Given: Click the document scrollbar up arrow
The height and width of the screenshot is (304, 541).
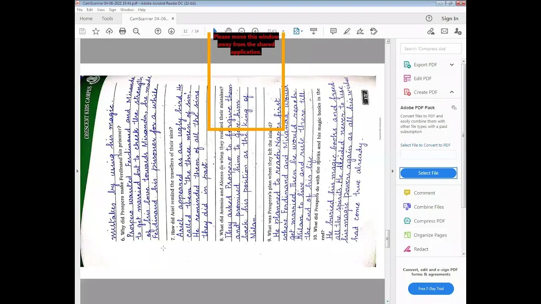Looking at the screenshot, I should click(387, 41).
